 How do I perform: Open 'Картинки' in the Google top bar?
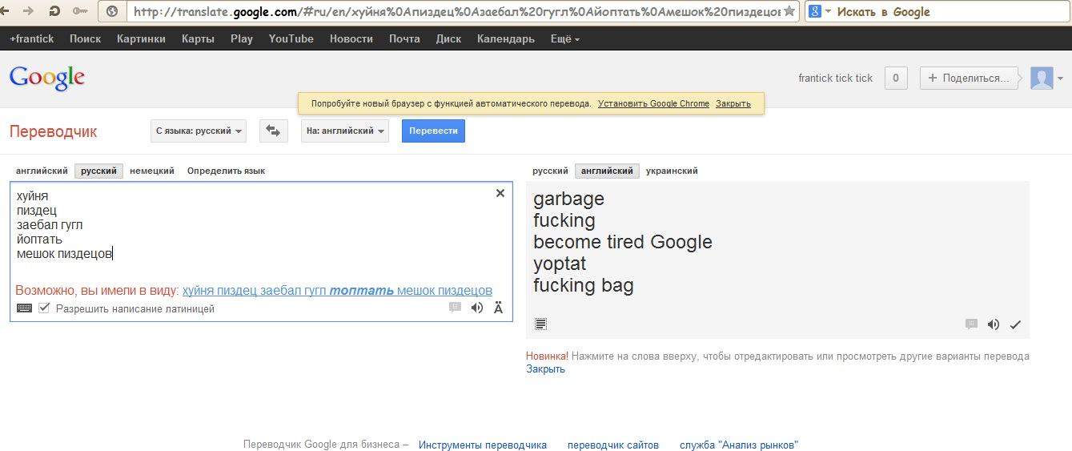pos(141,38)
